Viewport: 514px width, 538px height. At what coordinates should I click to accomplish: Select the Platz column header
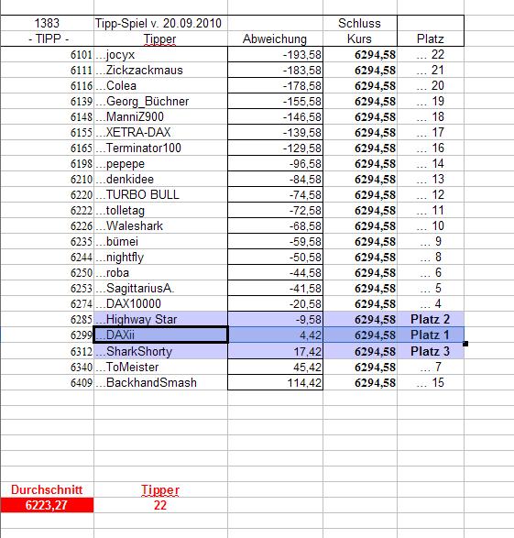431,38
